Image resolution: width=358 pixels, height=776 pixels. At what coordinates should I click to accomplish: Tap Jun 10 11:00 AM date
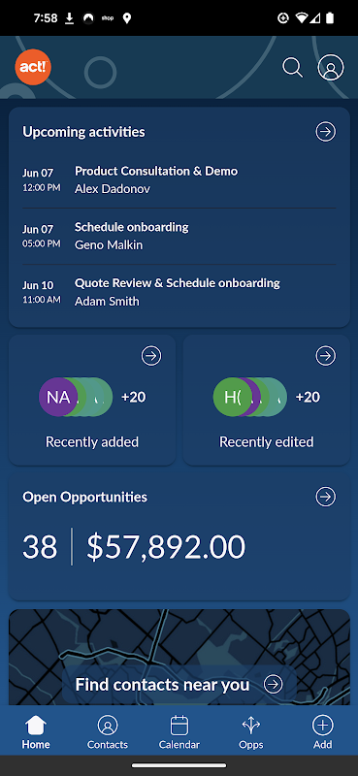[x=41, y=292]
